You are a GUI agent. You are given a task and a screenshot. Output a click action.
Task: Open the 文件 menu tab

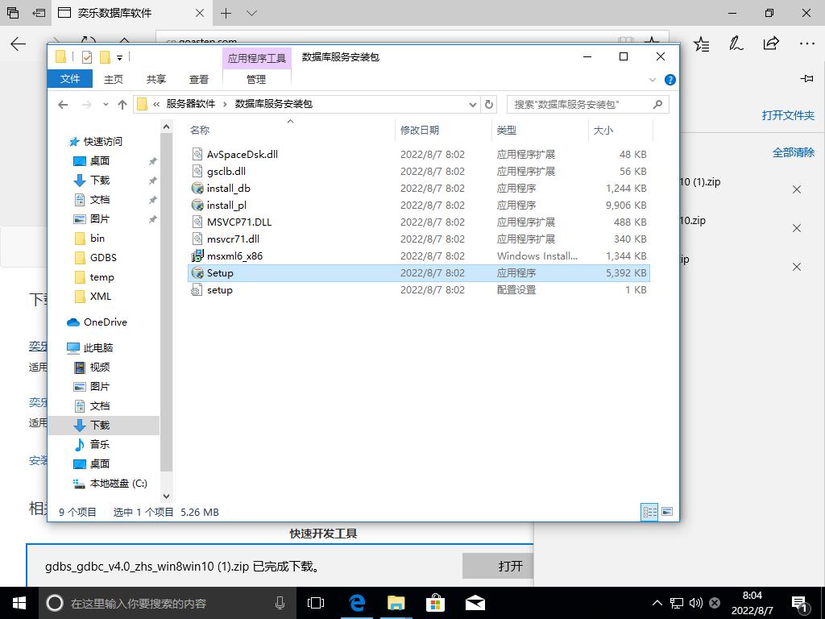70,79
